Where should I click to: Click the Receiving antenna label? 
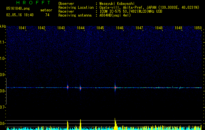pyautogui.click(x=75, y=15)
